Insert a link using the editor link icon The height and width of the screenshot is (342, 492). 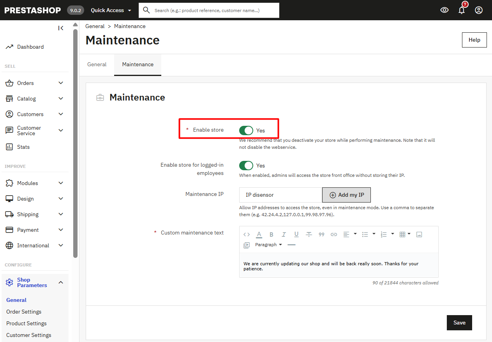point(334,234)
